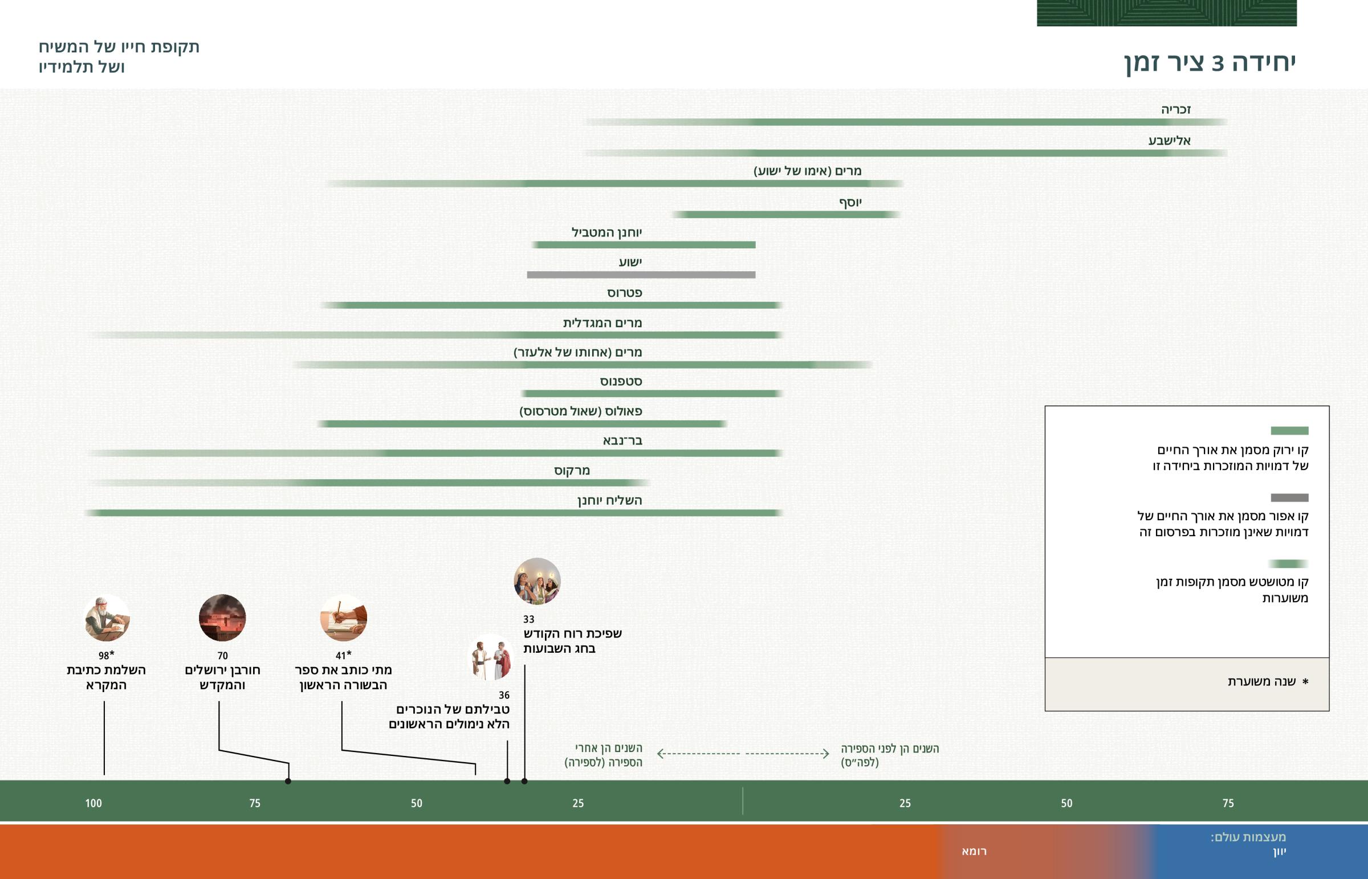Screen dimensions: 1368x879
Task: Click the burning Jerusalem temple illustration
Action: click(222, 618)
